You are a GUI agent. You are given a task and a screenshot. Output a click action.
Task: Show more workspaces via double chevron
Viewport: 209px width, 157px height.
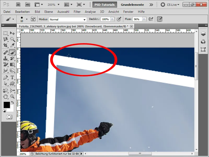(151, 5)
